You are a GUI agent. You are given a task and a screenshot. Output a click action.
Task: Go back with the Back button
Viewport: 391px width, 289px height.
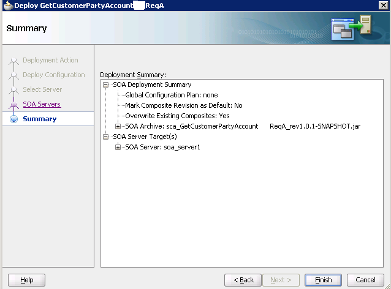(x=243, y=280)
